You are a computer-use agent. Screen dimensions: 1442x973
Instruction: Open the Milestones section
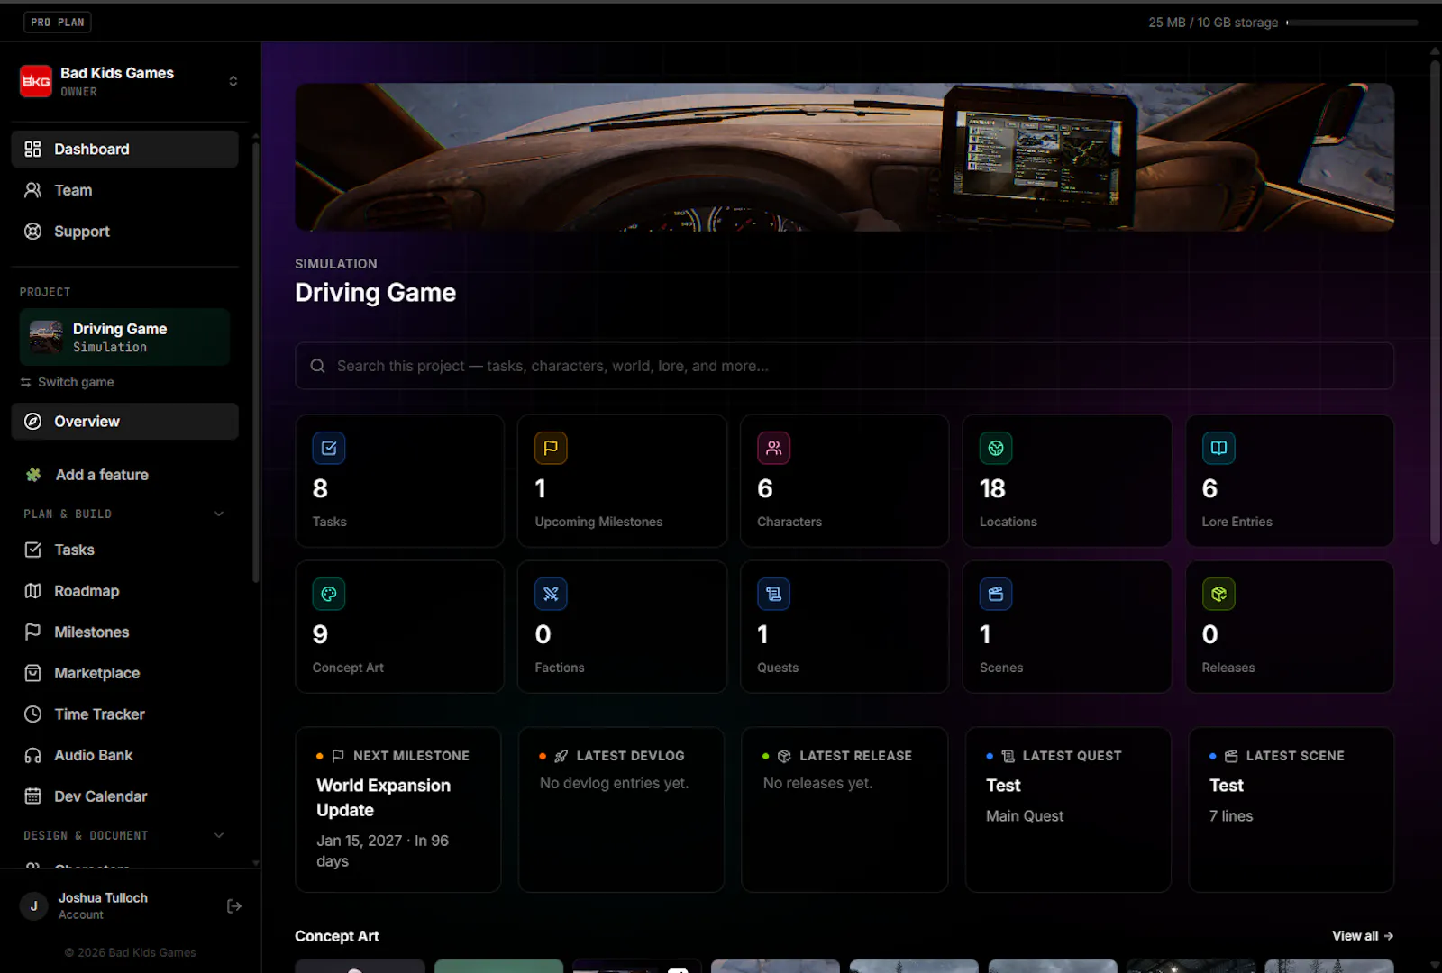click(x=125, y=632)
